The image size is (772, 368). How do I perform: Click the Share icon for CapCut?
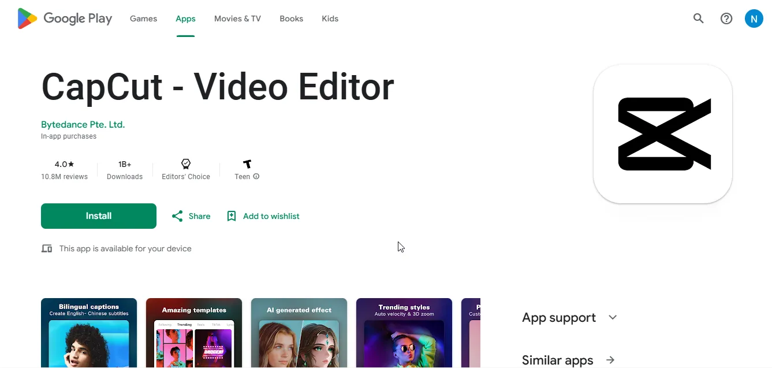pos(177,215)
